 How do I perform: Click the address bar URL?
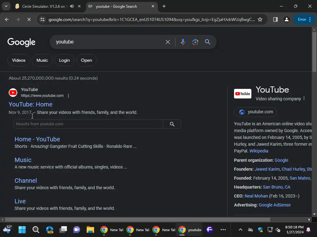[152, 19]
